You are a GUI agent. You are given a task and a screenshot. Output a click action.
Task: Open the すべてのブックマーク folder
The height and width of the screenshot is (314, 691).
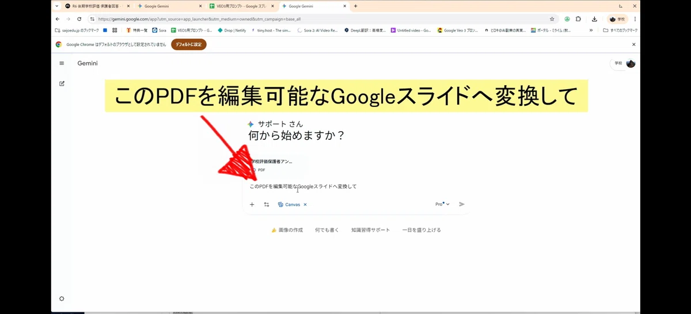coord(620,30)
